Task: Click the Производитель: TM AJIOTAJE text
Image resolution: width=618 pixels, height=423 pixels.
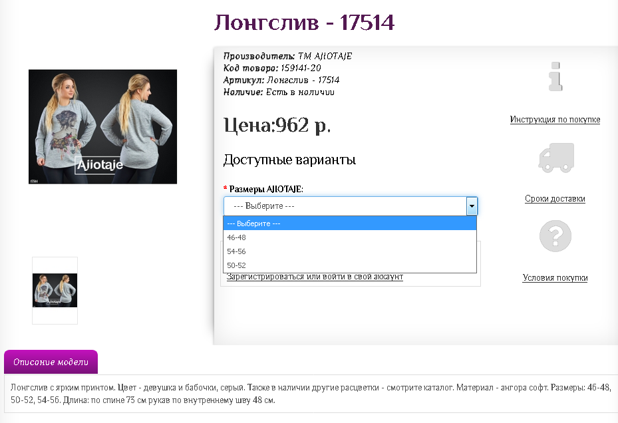Action: [288, 56]
